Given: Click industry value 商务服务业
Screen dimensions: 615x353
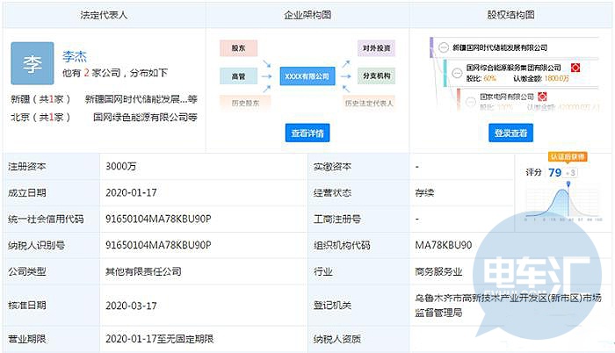Looking at the screenshot, I should [x=438, y=271].
